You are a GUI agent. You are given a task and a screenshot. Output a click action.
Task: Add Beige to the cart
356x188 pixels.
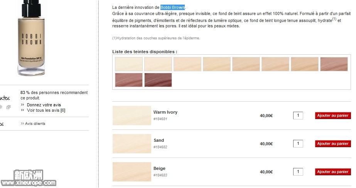pos(333,172)
